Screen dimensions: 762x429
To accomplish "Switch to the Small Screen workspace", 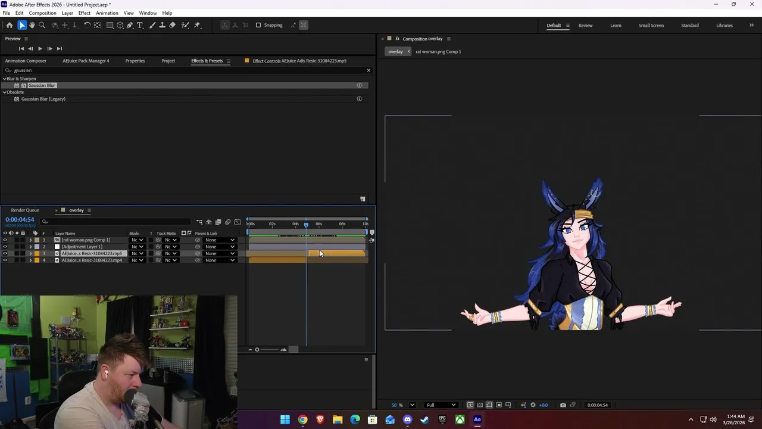I will click(x=651, y=25).
